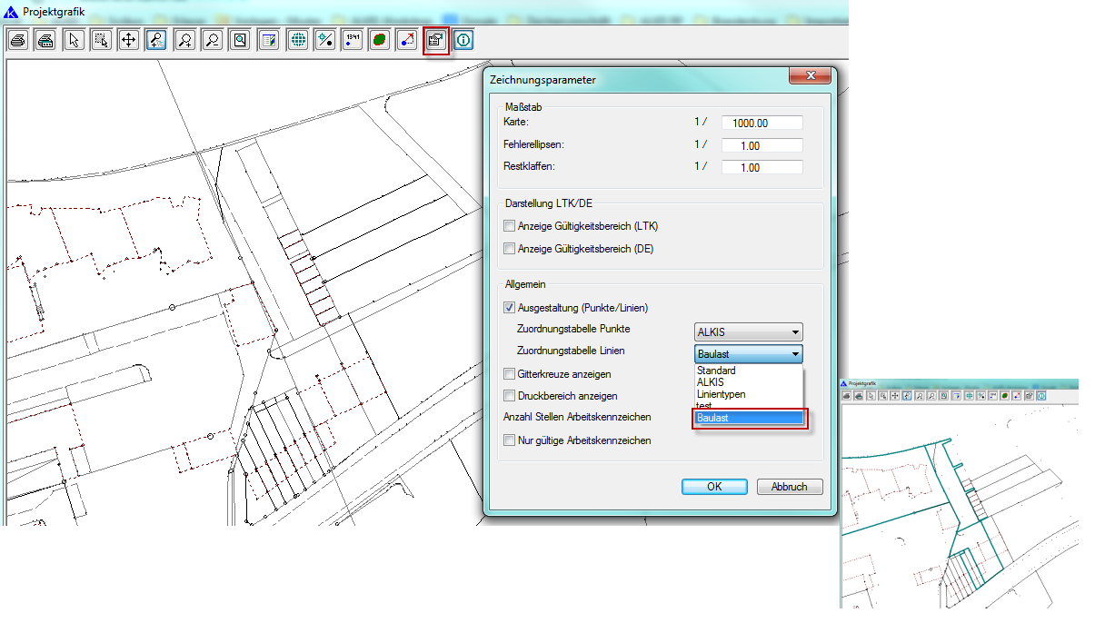
Task: Click the zoom in magnifier icon
Action: (x=184, y=40)
